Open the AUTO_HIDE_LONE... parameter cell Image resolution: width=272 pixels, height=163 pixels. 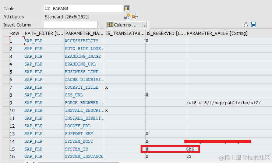(x=85, y=49)
